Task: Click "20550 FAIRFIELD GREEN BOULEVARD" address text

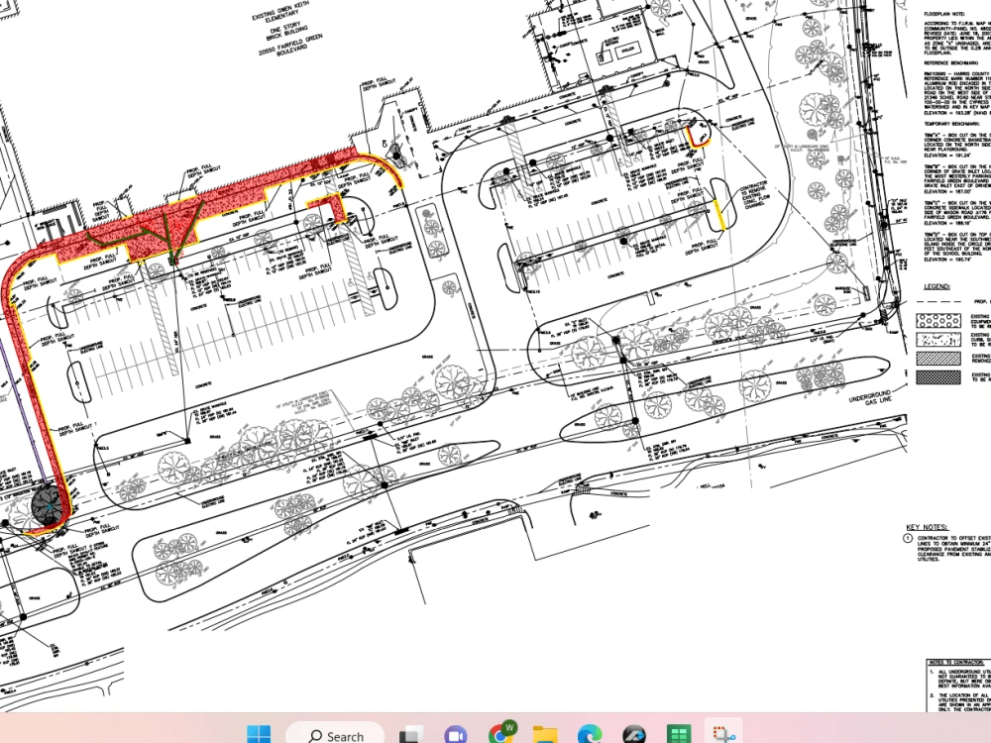Action: [x=291, y=45]
